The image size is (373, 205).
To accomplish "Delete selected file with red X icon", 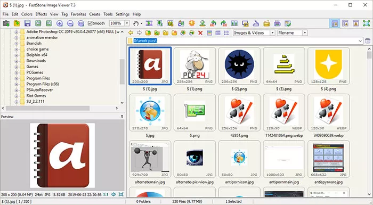I will [200, 33].
